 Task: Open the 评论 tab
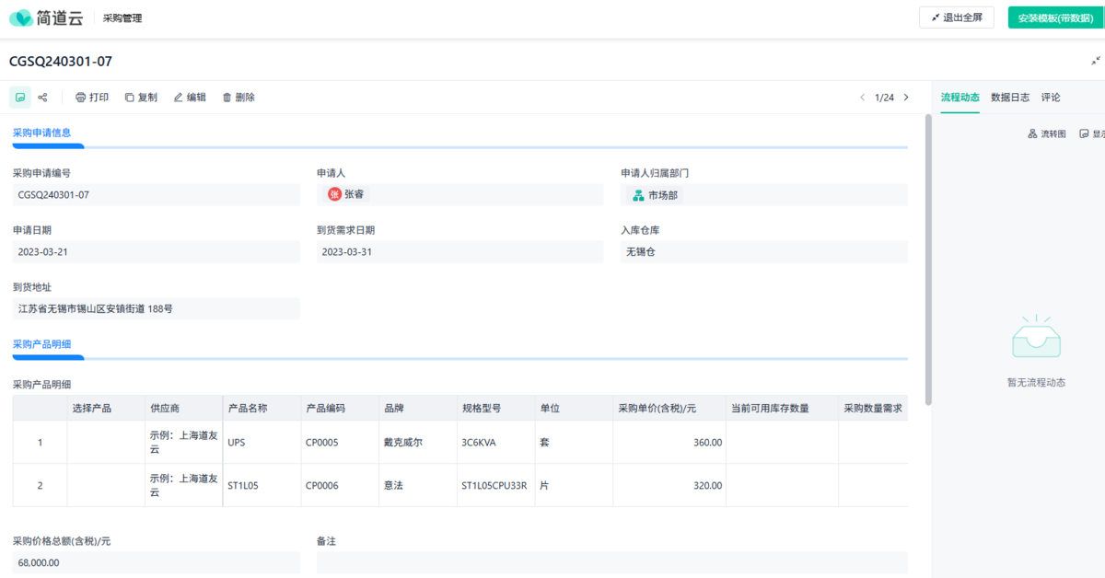pos(1051,98)
